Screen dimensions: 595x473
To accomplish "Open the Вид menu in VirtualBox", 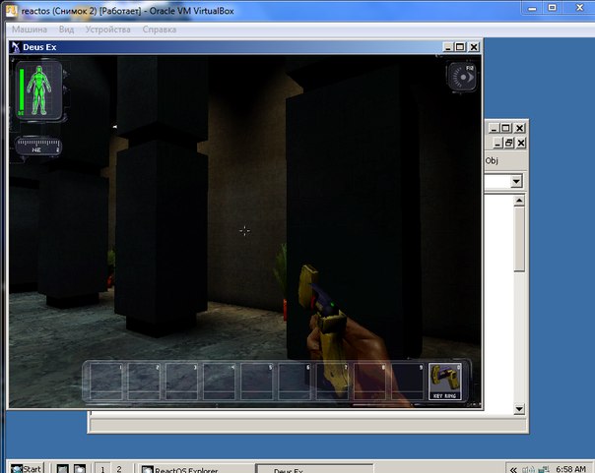I will point(66,30).
